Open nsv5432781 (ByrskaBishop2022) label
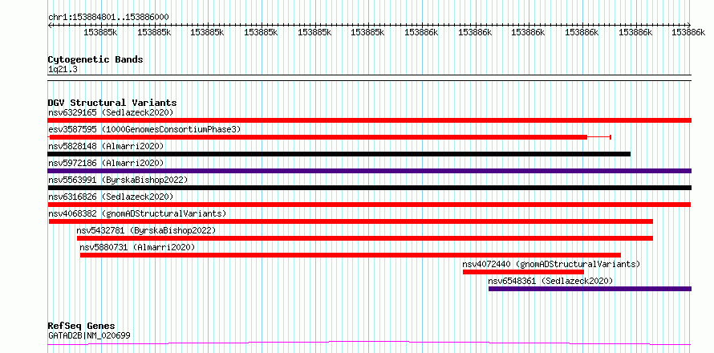 [146, 230]
